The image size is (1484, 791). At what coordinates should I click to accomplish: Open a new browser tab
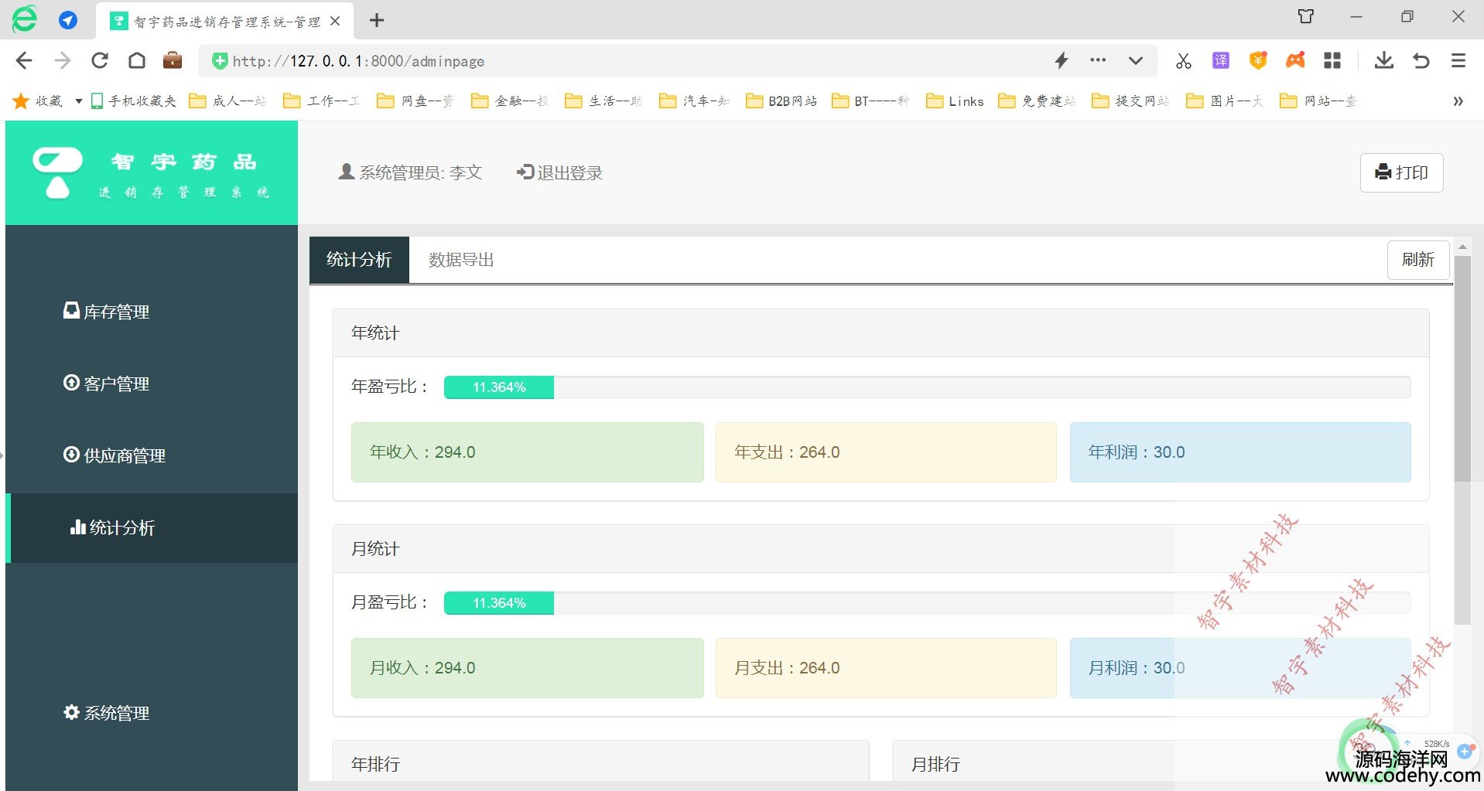(x=377, y=21)
